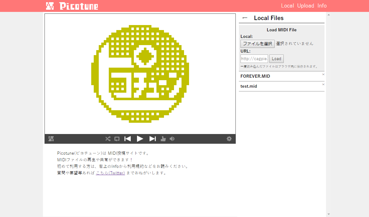Toggle shuffle playback
The image size is (369, 217).
click(108, 139)
